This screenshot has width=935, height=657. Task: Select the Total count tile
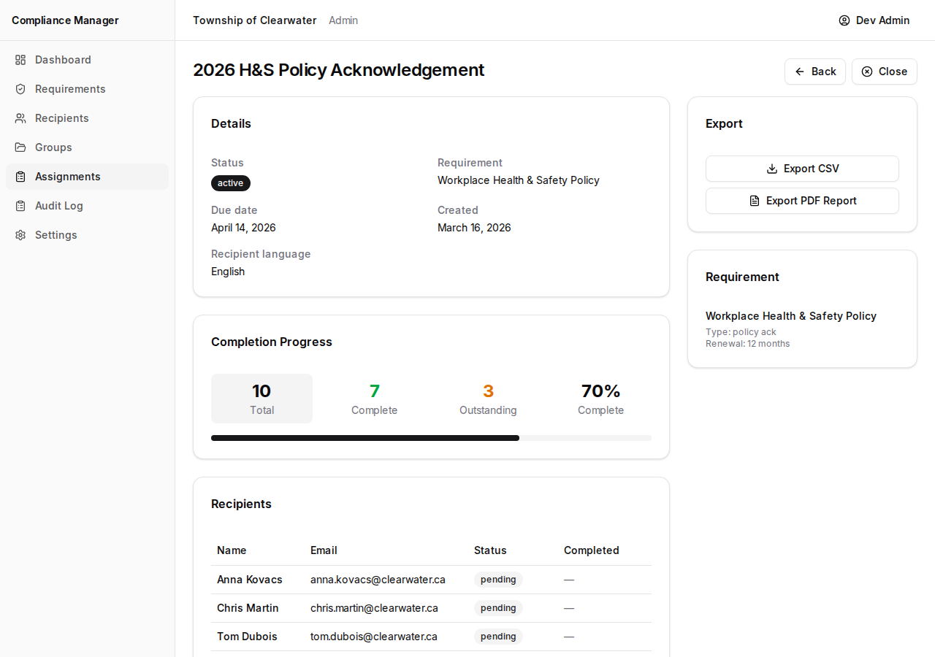point(262,399)
